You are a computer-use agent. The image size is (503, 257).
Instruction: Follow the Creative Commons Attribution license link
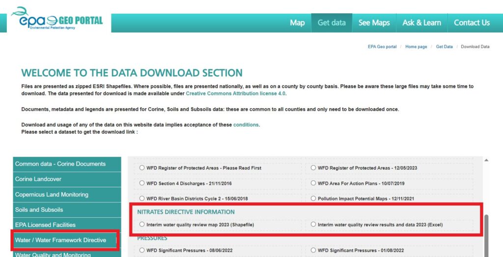235,93
